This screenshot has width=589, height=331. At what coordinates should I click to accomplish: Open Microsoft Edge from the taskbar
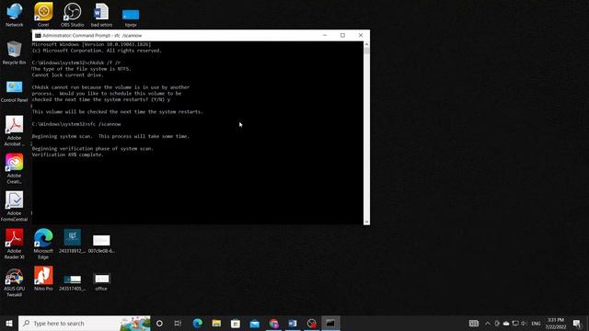(197, 323)
